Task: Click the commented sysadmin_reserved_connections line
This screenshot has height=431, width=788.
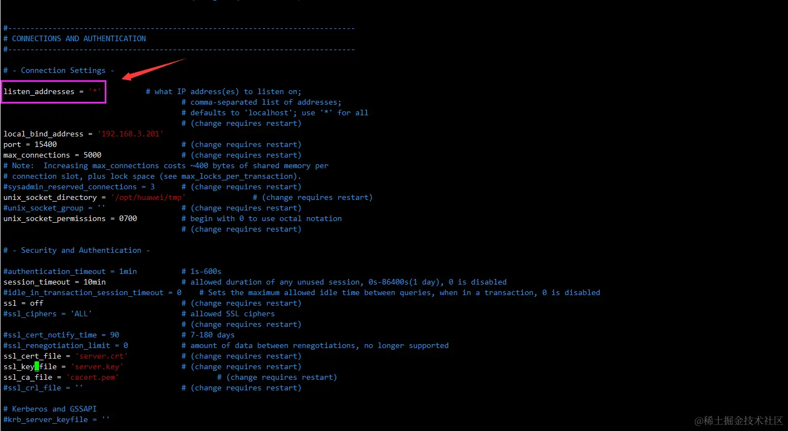Action: click(x=79, y=187)
